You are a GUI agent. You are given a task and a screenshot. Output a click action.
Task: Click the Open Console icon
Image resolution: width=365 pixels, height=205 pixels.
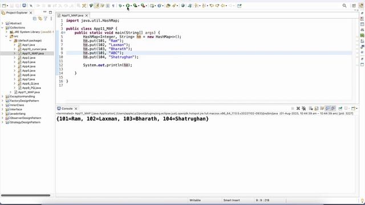[x=354, y=108]
